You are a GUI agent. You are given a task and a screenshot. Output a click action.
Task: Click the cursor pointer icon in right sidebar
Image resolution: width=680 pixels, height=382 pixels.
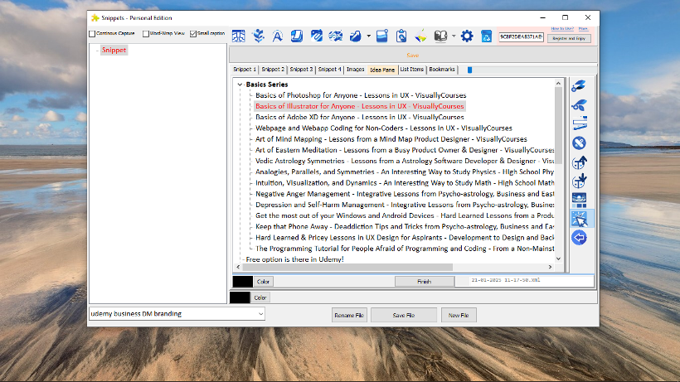click(579, 219)
